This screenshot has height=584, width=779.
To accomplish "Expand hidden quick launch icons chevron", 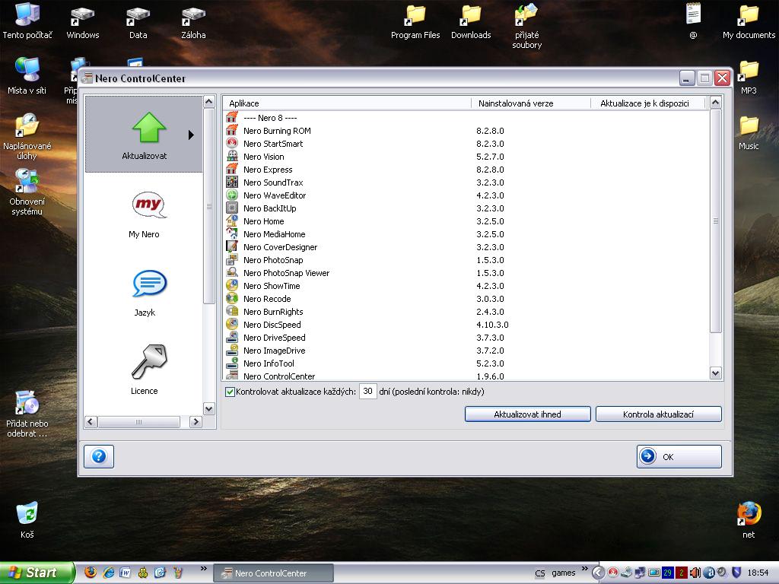I will (x=203, y=569).
